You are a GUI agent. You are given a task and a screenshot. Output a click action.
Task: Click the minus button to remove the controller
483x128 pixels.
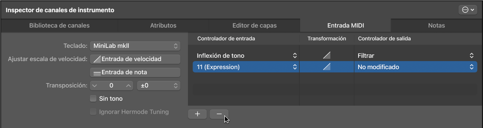pos(219,114)
